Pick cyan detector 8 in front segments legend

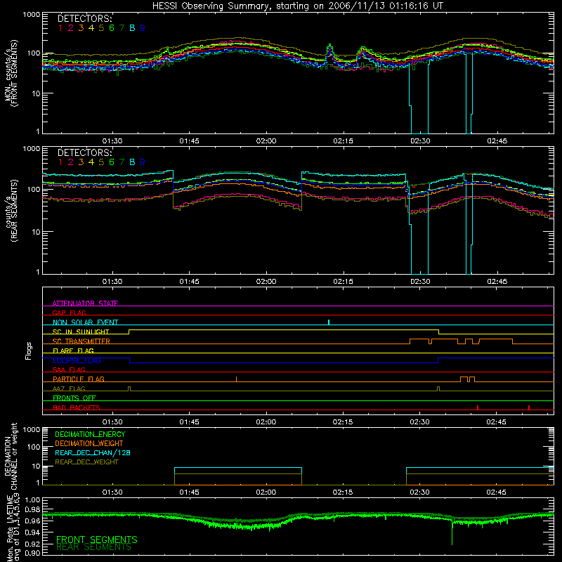pos(132,28)
